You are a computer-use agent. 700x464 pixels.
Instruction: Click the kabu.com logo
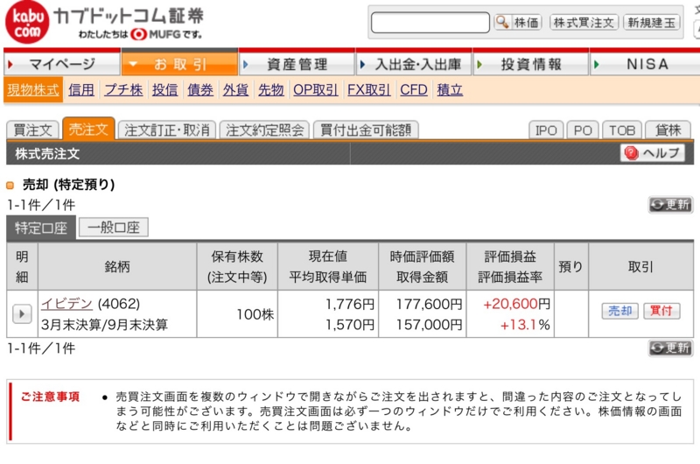pos(27,23)
